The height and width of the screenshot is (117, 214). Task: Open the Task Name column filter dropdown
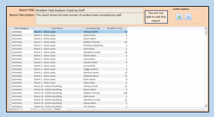pos(81,28)
